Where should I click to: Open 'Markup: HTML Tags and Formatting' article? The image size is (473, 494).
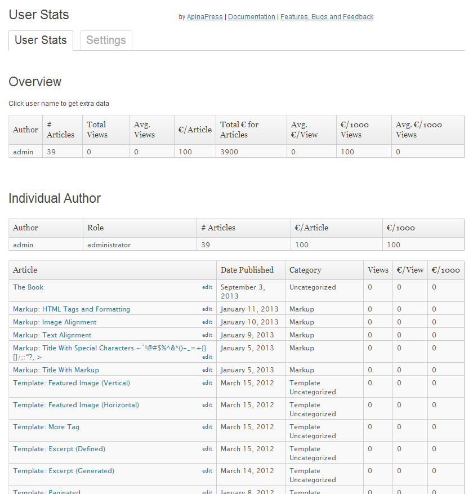click(72, 309)
